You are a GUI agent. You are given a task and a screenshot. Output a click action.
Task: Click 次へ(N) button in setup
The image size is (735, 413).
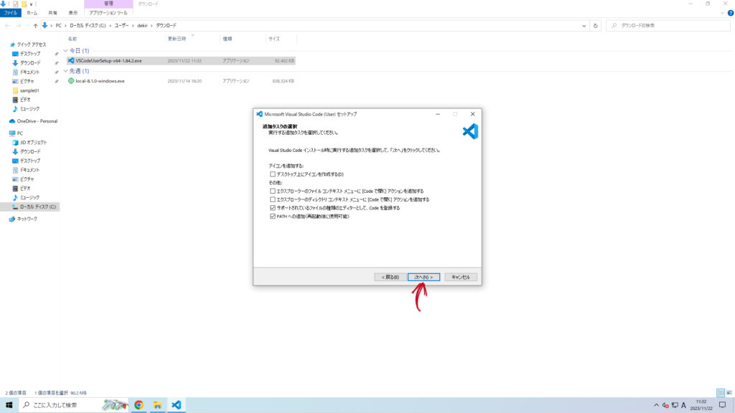423,277
